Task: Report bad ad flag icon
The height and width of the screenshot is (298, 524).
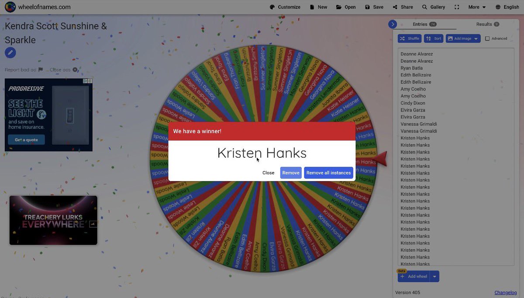Action: click(41, 70)
